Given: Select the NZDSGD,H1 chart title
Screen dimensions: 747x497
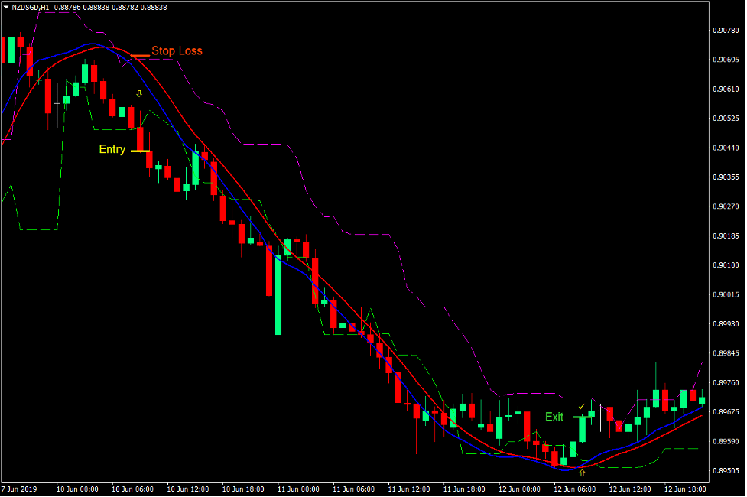Looking at the screenshot, I should pyautogui.click(x=29, y=5).
